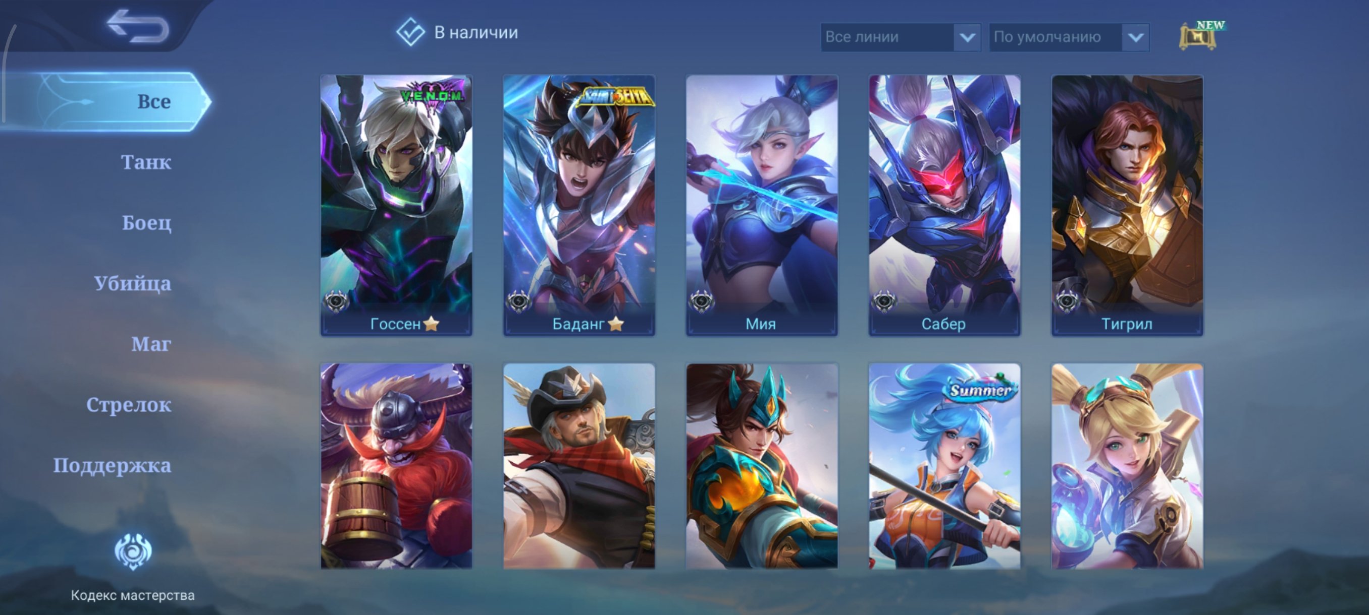Viewport: 1369px width, 615px height.
Task: Select the Стрелок role tab
Action: pyautogui.click(x=129, y=405)
